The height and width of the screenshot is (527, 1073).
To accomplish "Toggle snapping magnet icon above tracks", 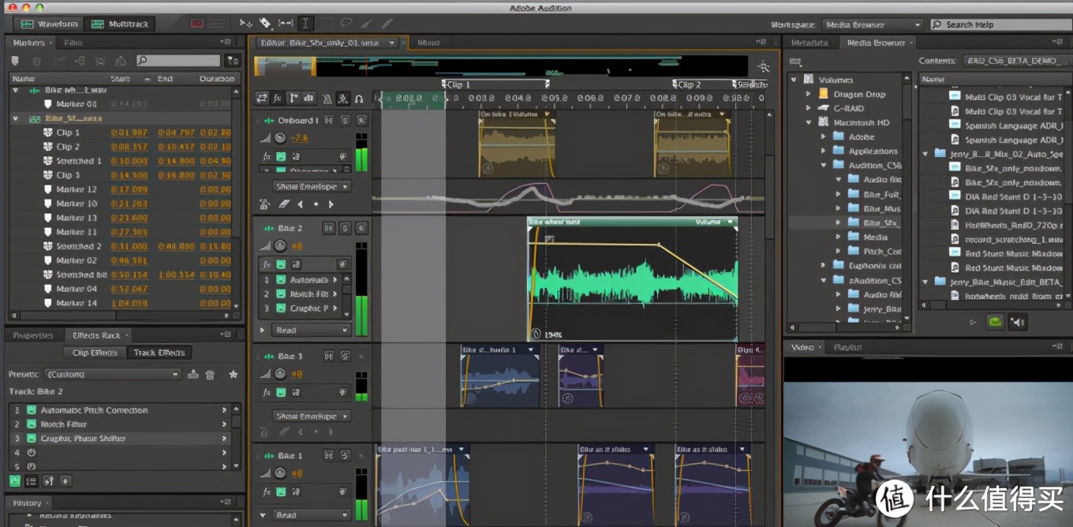I will pos(358,99).
